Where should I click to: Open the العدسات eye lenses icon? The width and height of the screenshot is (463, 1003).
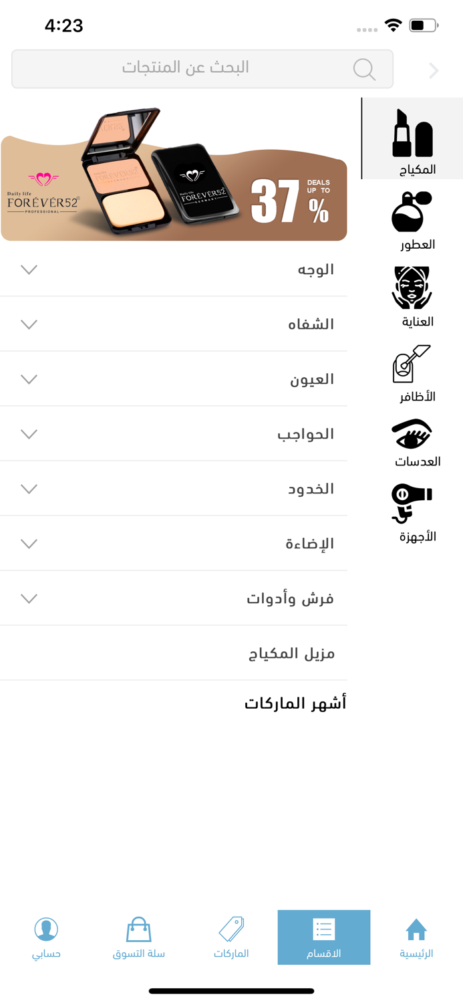(x=412, y=435)
